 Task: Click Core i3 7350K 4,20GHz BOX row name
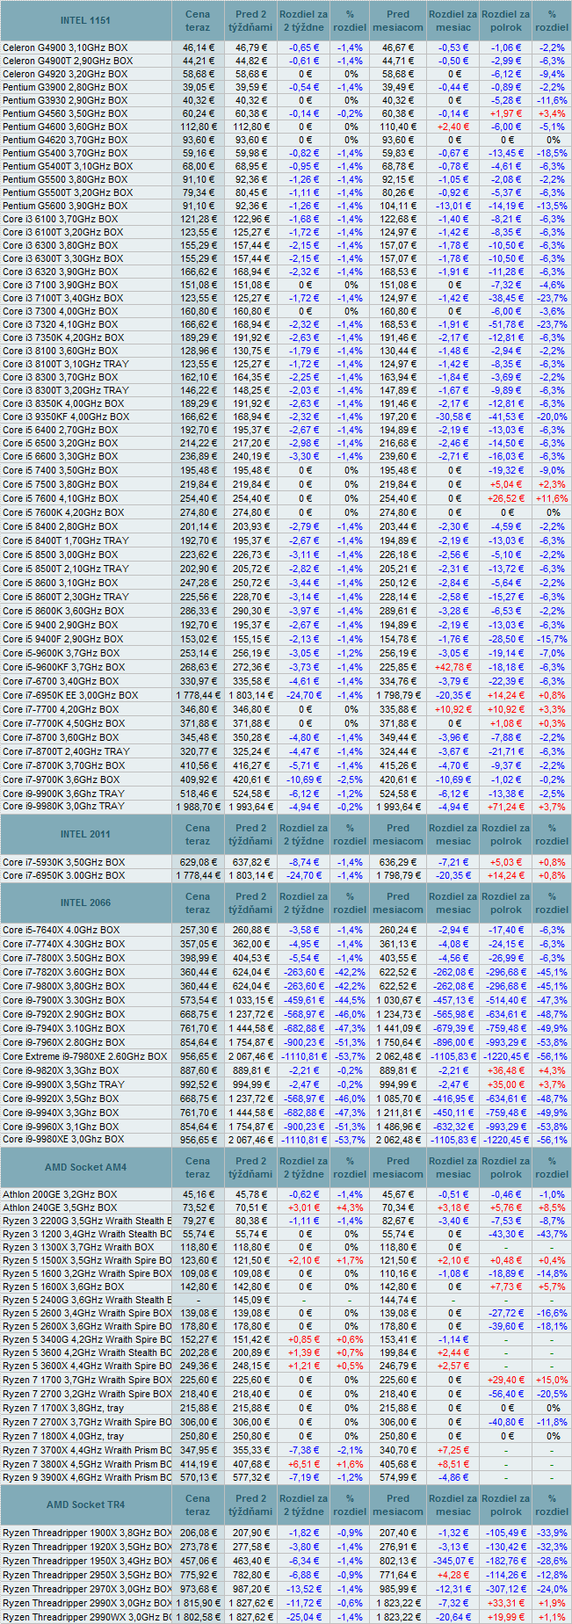pyautogui.click(x=62, y=337)
